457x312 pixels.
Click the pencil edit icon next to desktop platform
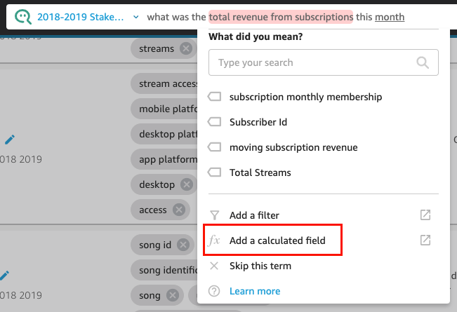(10, 140)
